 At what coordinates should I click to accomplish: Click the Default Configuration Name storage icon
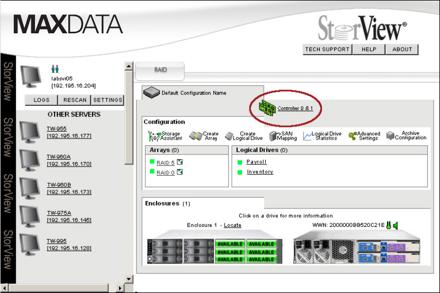point(151,93)
